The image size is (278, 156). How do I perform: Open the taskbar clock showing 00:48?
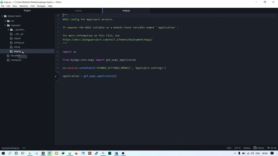pyautogui.click(x=265, y=153)
